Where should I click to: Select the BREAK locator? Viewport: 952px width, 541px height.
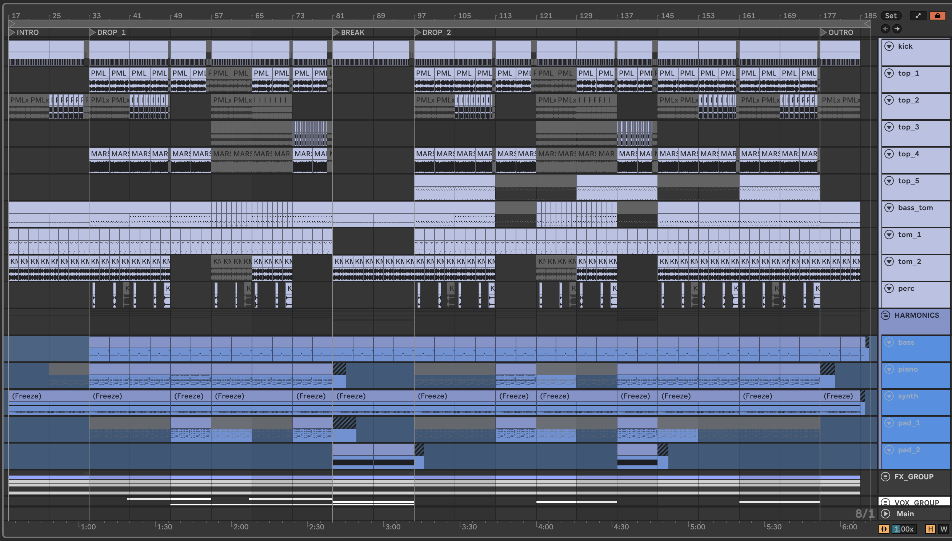pyautogui.click(x=349, y=32)
